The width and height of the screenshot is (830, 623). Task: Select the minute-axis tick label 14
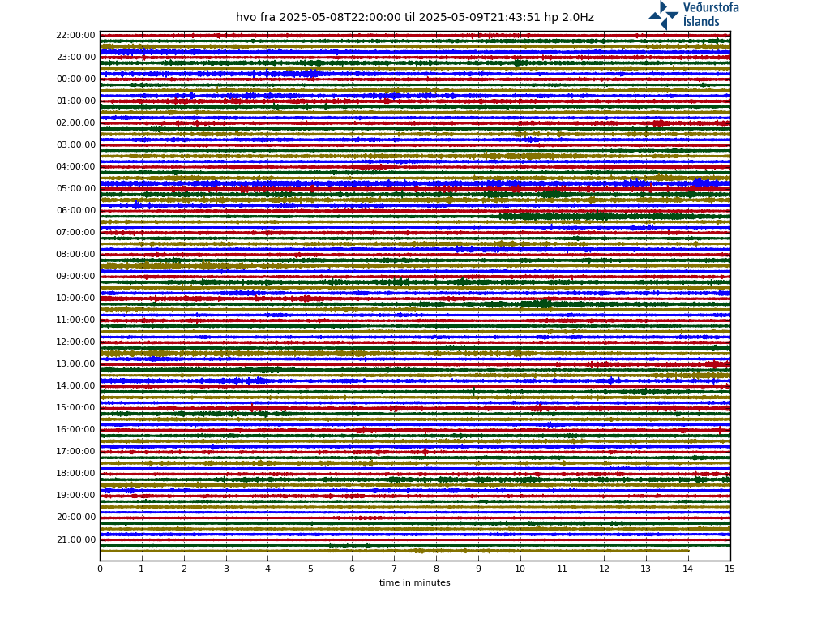688,569
